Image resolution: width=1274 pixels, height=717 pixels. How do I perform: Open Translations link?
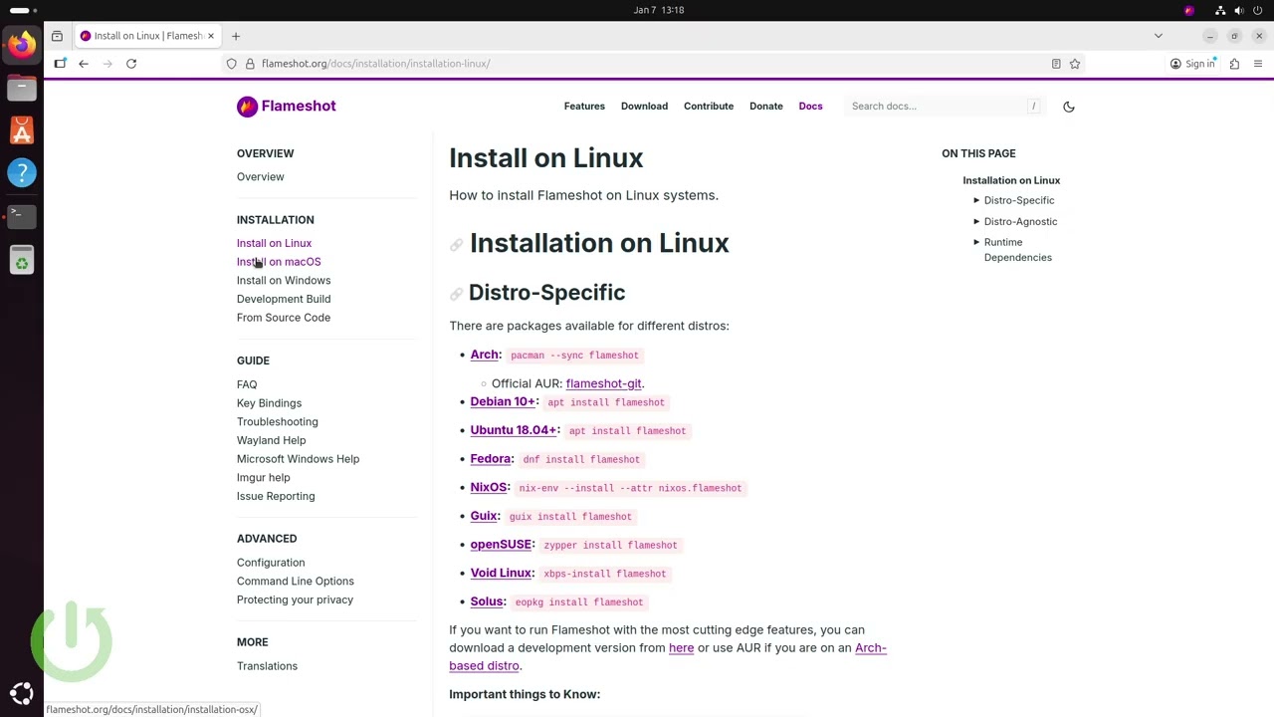click(x=267, y=666)
